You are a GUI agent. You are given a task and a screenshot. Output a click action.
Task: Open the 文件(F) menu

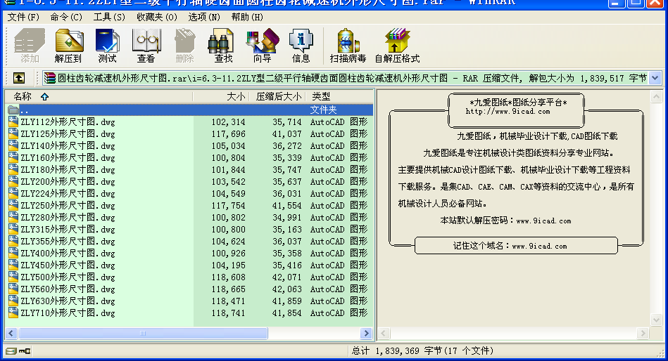(x=23, y=17)
